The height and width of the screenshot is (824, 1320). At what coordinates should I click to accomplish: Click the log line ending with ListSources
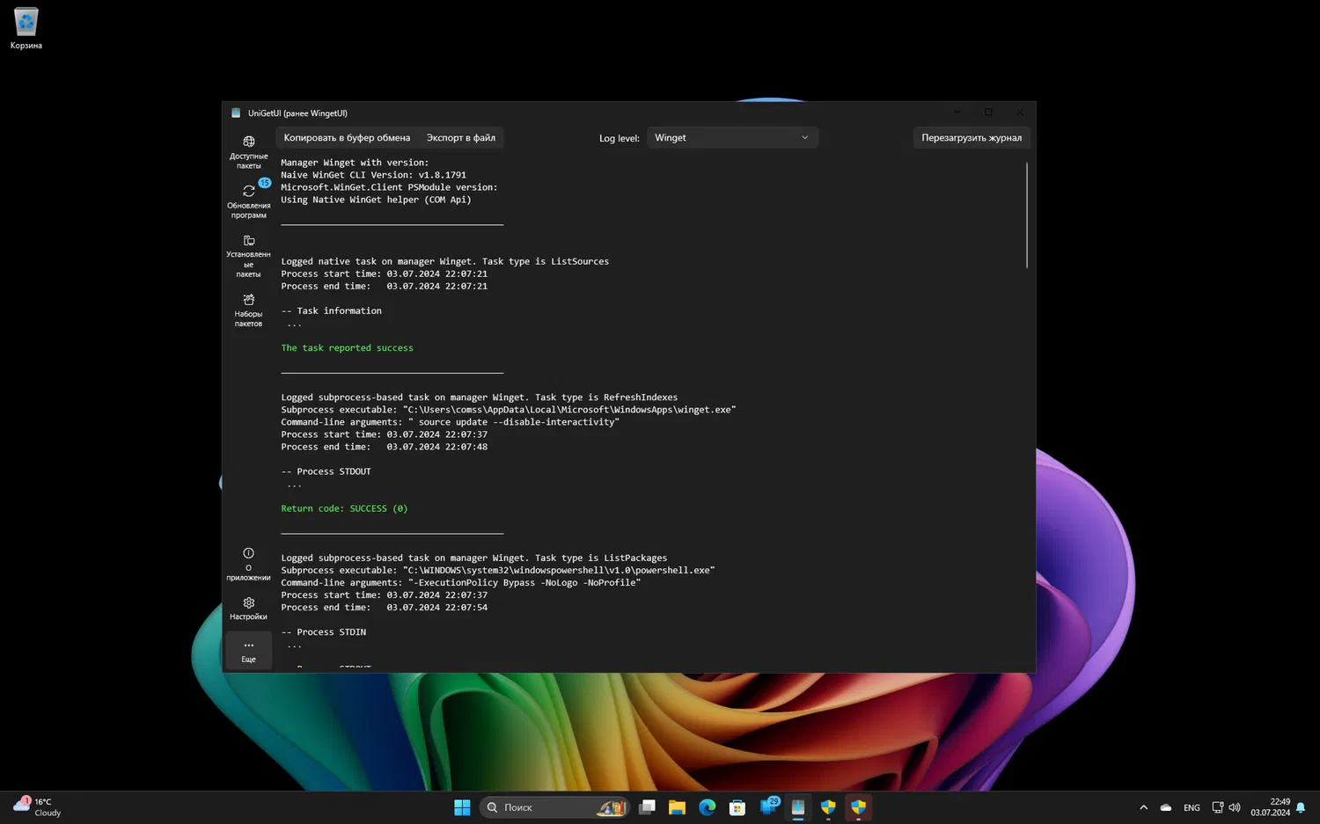(x=444, y=261)
